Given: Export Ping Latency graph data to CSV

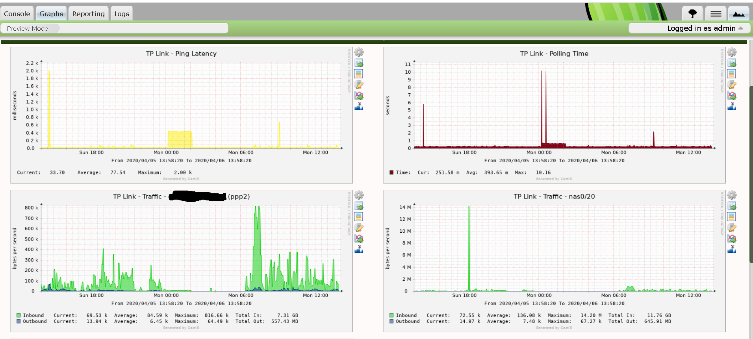Looking at the screenshot, I should tap(359, 63).
